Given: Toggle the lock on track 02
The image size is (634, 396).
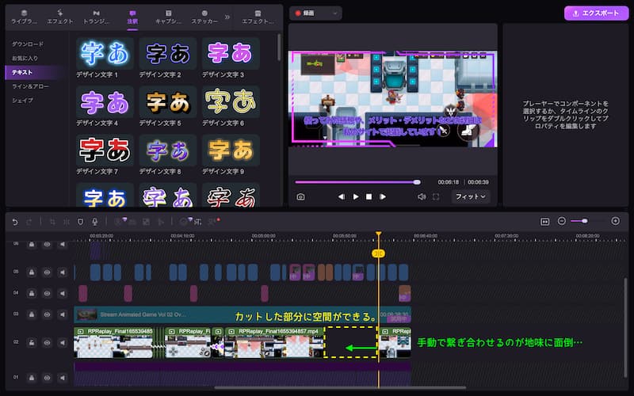Looking at the screenshot, I should click(32, 343).
